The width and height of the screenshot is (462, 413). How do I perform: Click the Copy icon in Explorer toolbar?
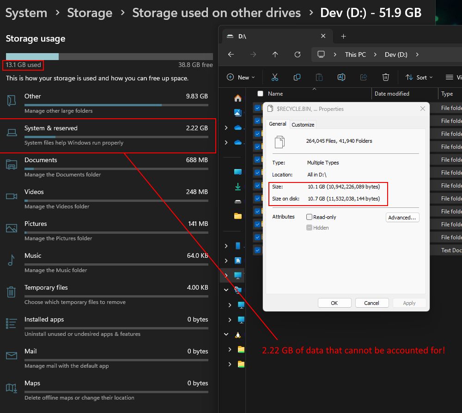[297, 77]
